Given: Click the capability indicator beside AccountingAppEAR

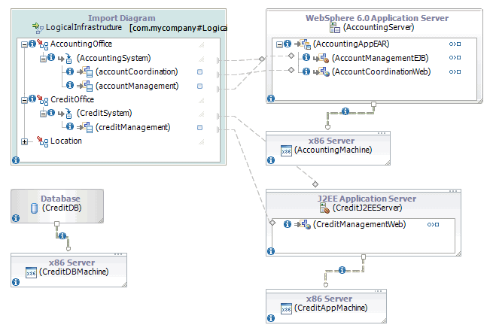Looking at the screenshot, I should tap(454, 44).
